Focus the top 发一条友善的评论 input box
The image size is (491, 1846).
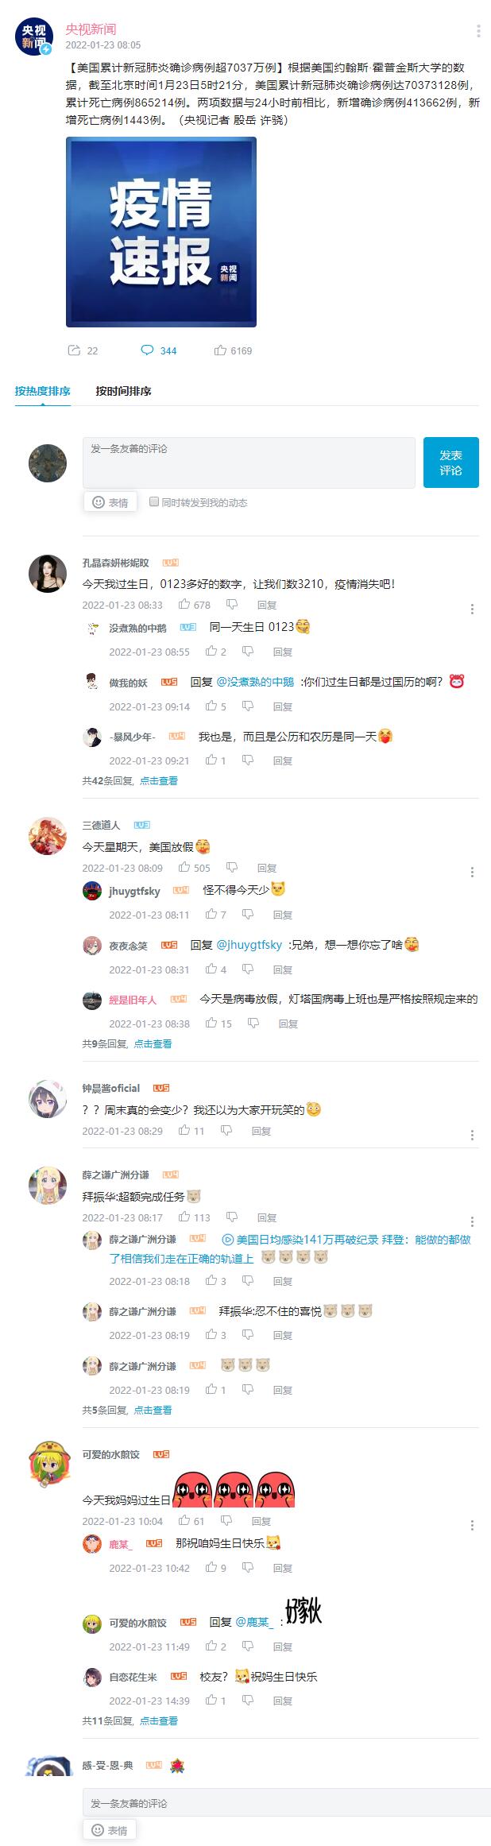pos(249,462)
